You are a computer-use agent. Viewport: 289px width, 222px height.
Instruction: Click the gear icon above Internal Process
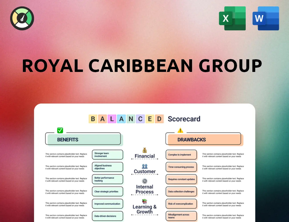[145, 181]
